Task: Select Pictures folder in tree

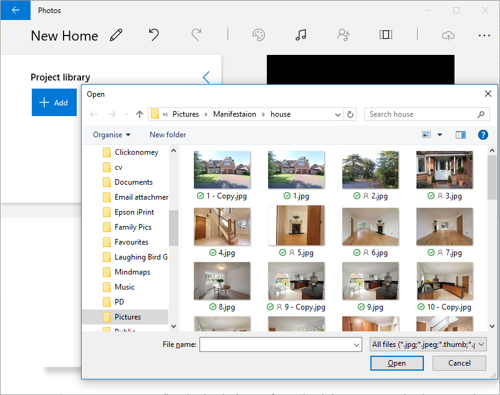Action: (126, 317)
